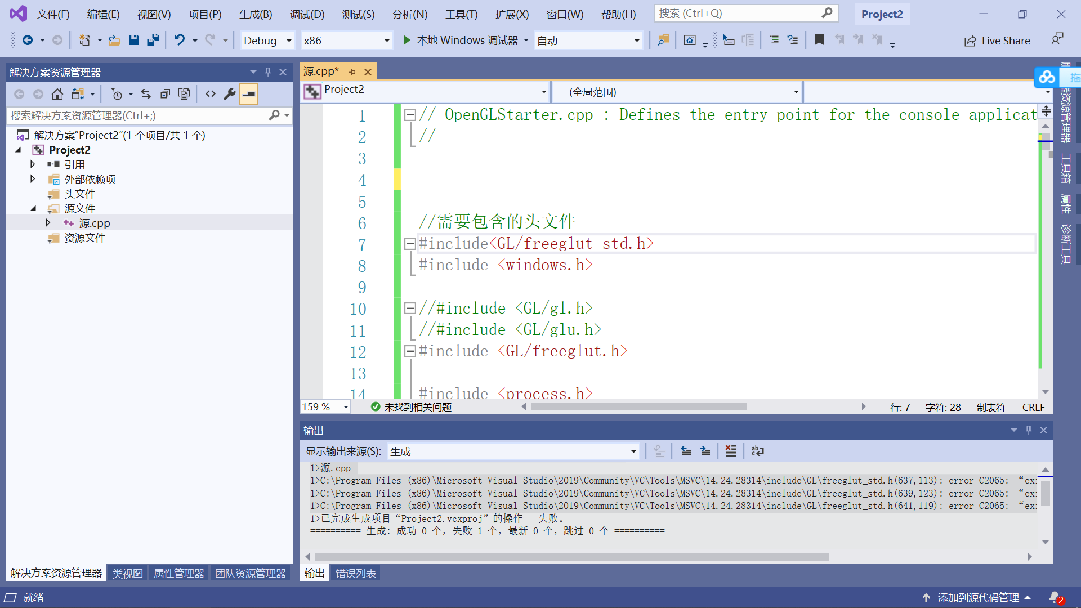1081x608 pixels.
Task: Open the Debug configuration dropdown
Action: click(267, 40)
